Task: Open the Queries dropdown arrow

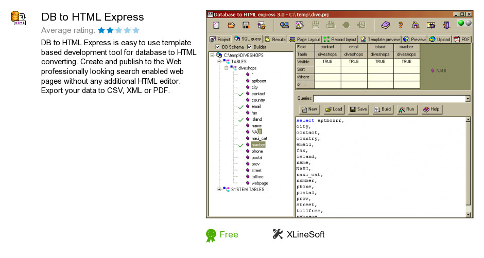Action: [468, 99]
